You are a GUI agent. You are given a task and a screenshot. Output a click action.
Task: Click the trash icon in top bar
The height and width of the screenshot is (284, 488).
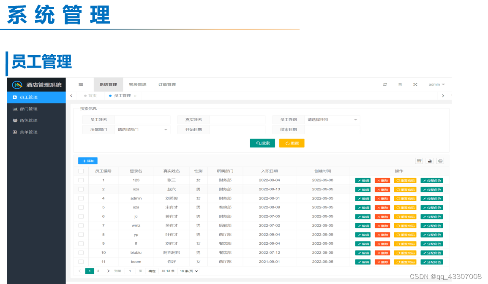click(400, 84)
